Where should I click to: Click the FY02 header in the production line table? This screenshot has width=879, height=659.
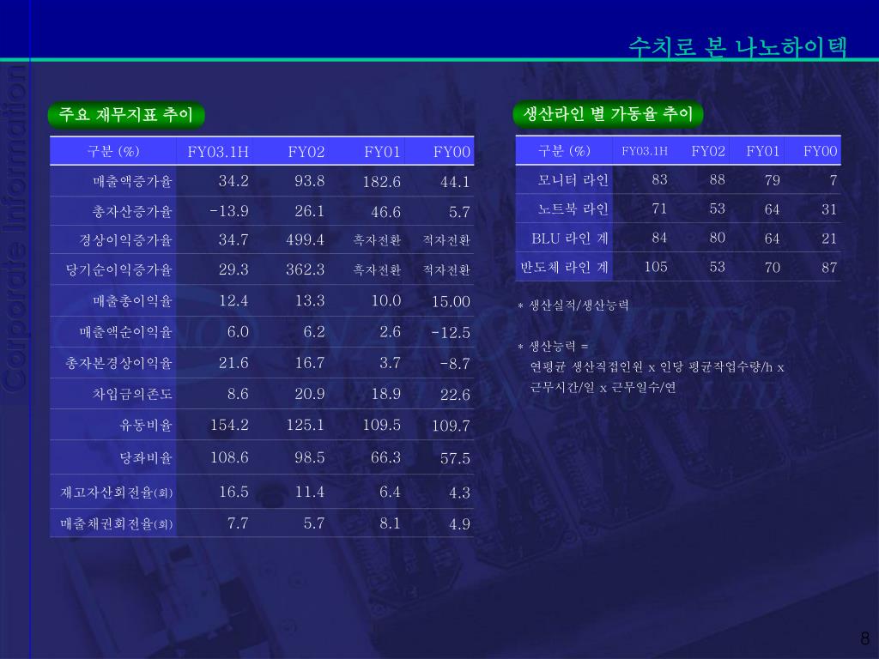tap(708, 151)
